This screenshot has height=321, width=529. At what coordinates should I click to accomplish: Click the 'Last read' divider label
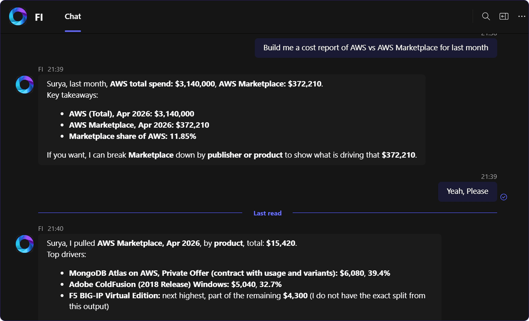tap(267, 213)
